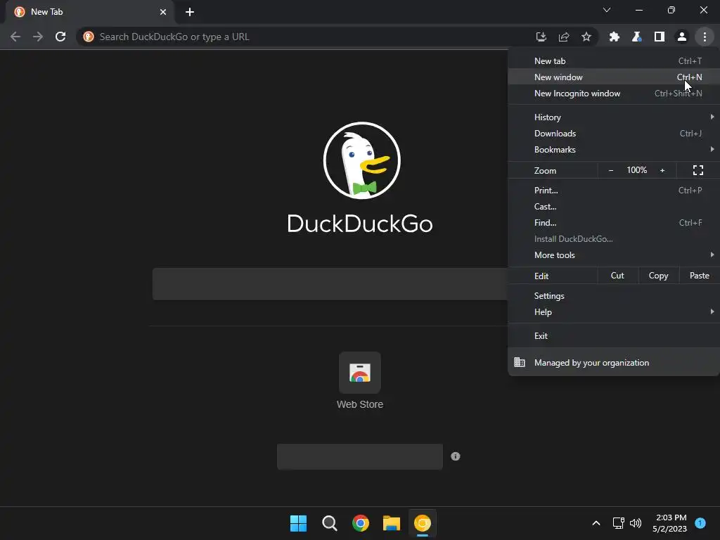Open the clock showing 2:03 PM
This screenshot has width=720, height=540.
[x=670, y=523]
